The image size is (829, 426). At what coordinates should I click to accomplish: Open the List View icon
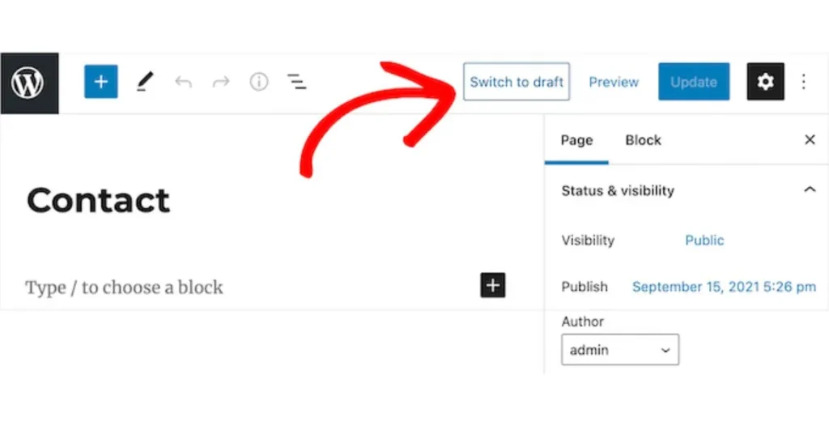(x=297, y=82)
